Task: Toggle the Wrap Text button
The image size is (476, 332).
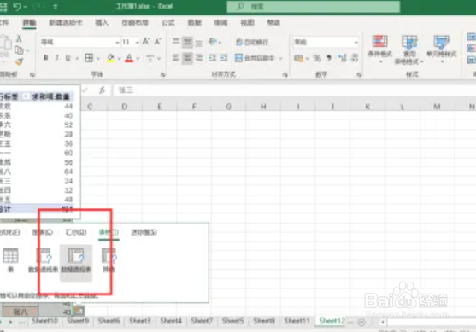Action: [x=252, y=42]
